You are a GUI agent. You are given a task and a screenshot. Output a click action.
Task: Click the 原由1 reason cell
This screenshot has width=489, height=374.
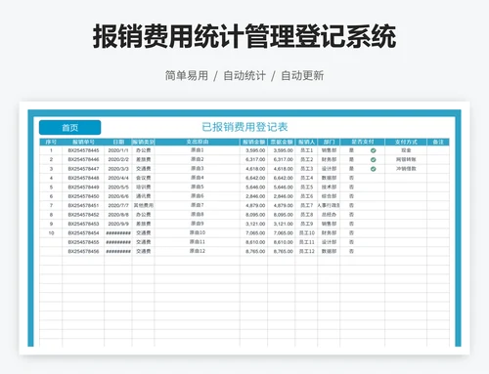(198, 150)
